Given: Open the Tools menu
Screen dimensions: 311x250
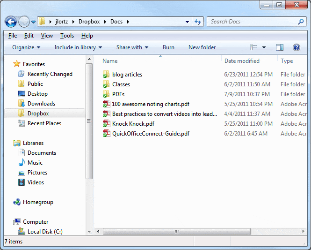Looking at the screenshot, I should tap(67, 36).
